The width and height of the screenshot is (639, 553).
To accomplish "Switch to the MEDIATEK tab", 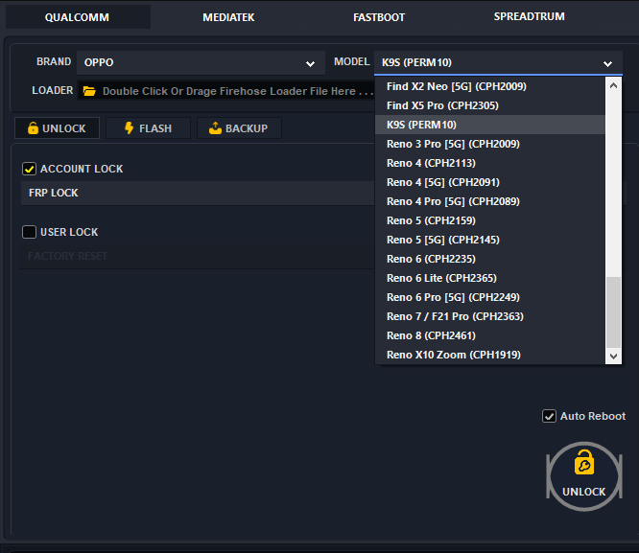I will pos(228,17).
